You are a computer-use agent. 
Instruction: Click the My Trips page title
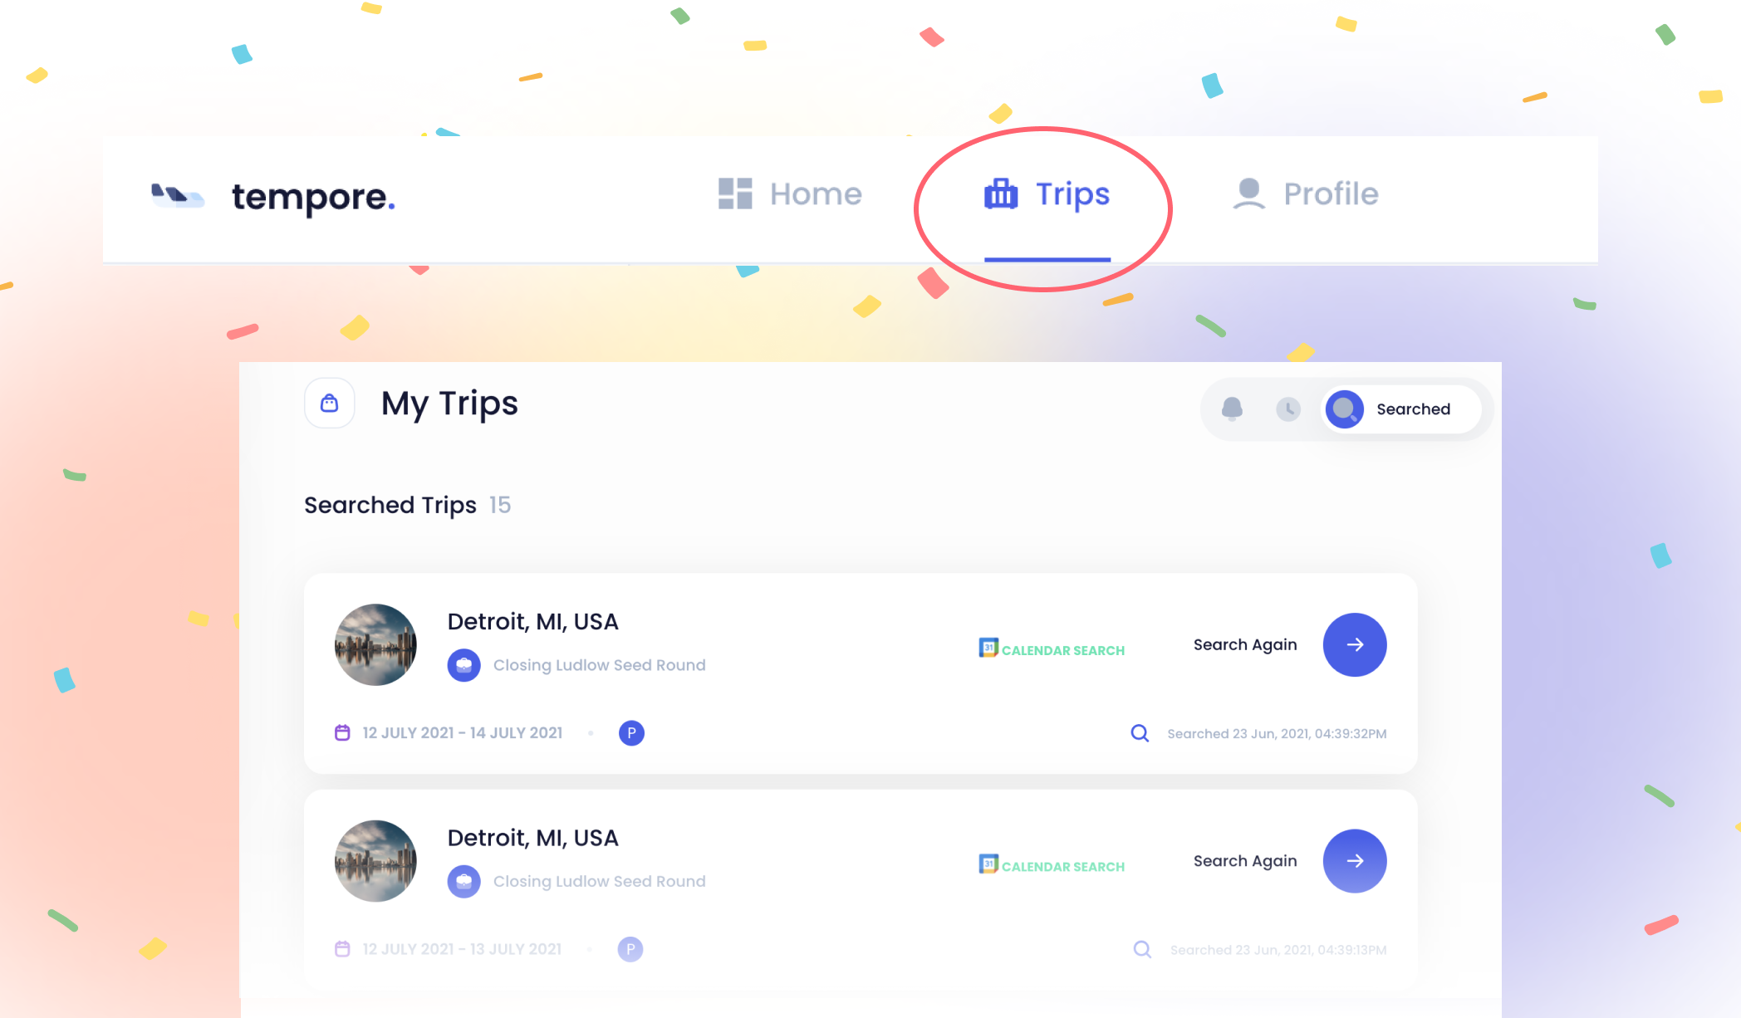pos(449,404)
